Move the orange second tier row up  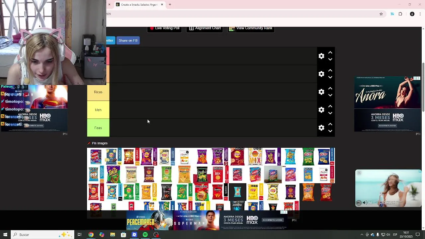[330, 71]
